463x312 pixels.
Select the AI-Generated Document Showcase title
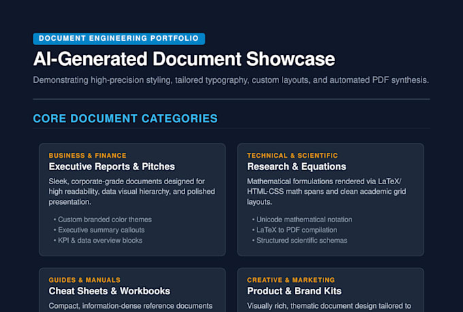[x=185, y=59]
